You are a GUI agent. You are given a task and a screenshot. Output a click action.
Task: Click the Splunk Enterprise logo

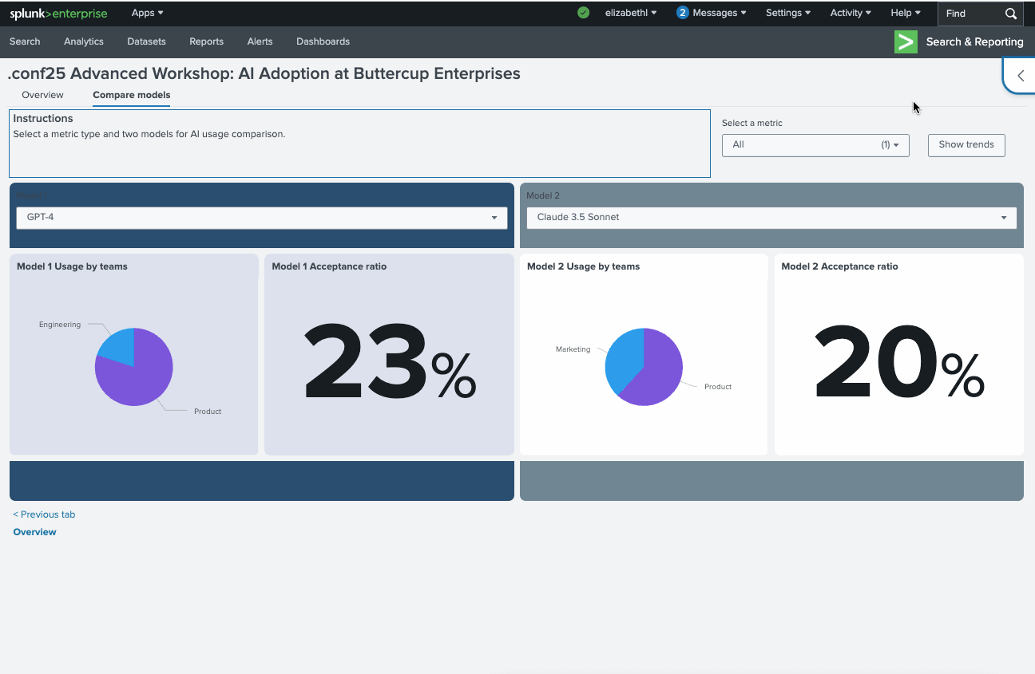point(58,14)
